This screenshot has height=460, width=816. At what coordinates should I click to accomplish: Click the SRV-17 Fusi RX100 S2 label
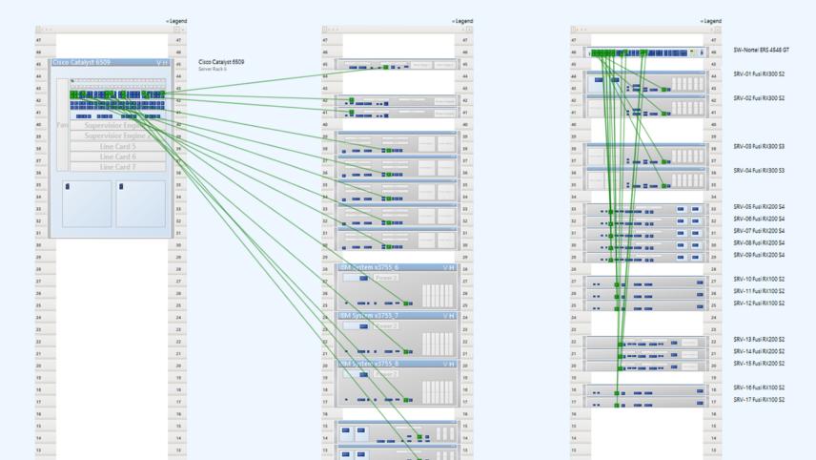coord(759,400)
